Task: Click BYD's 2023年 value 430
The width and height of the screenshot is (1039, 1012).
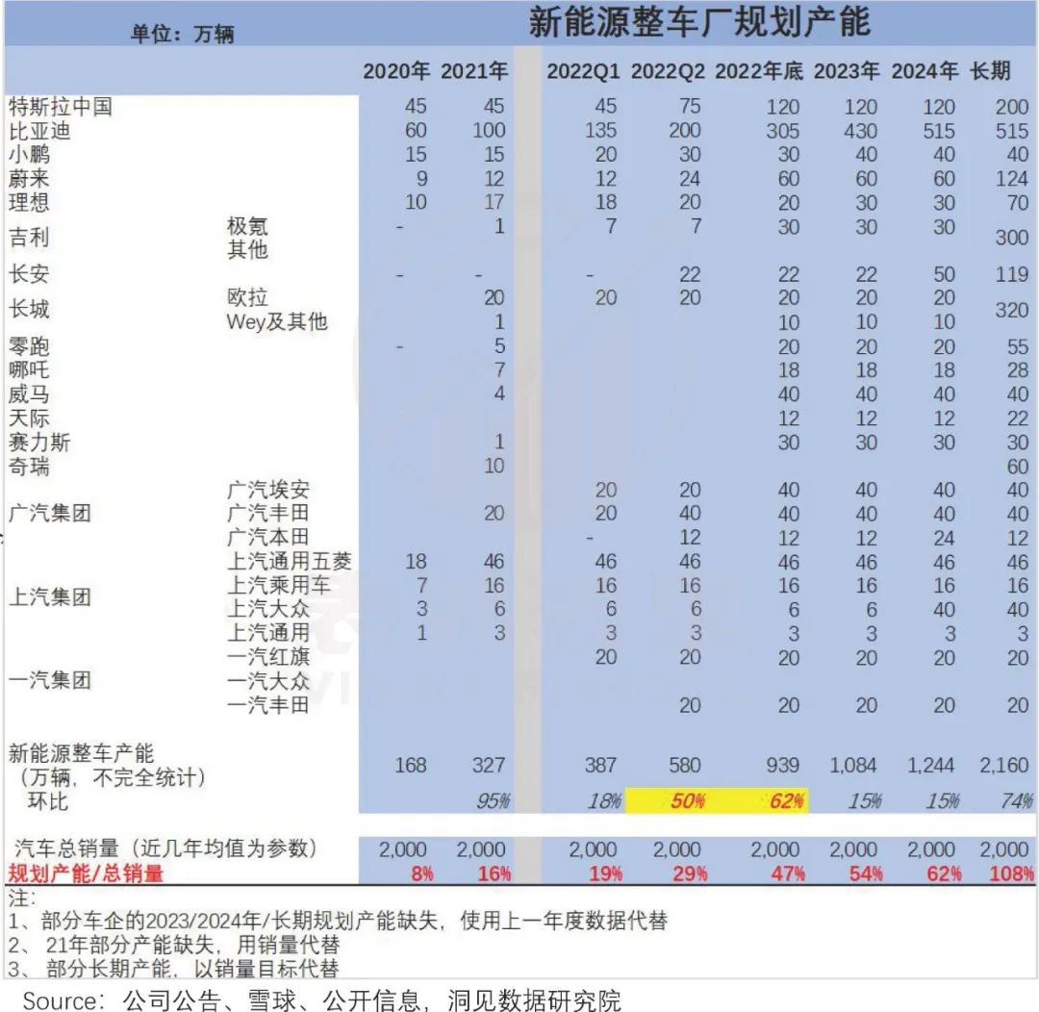Action: click(860, 131)
